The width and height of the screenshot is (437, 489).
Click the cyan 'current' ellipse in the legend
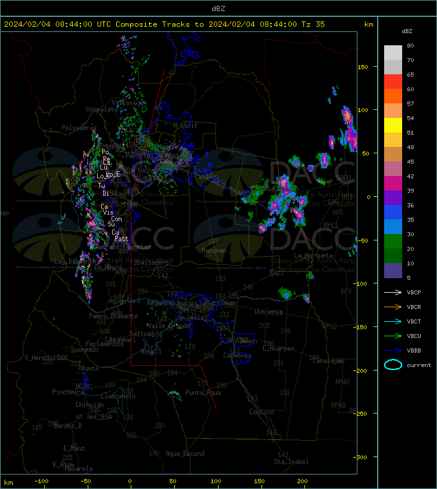click(393, 365)
